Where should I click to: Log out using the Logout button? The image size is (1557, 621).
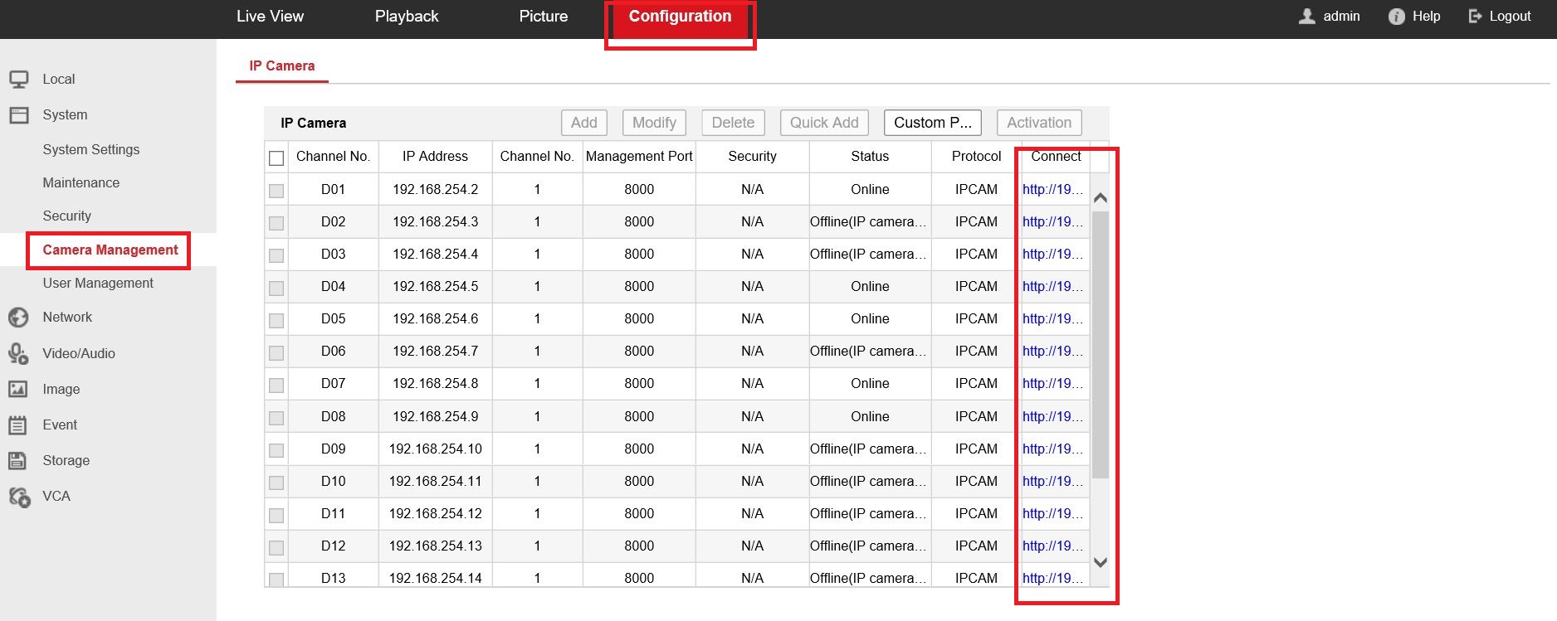1500,17
